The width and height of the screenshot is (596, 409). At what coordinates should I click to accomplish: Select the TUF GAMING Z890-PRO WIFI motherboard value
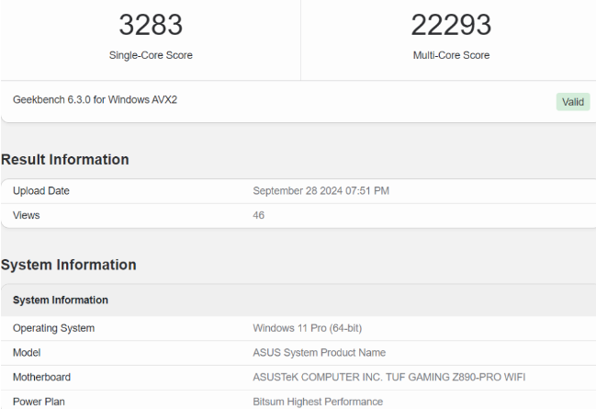click(x=388, y=378)
